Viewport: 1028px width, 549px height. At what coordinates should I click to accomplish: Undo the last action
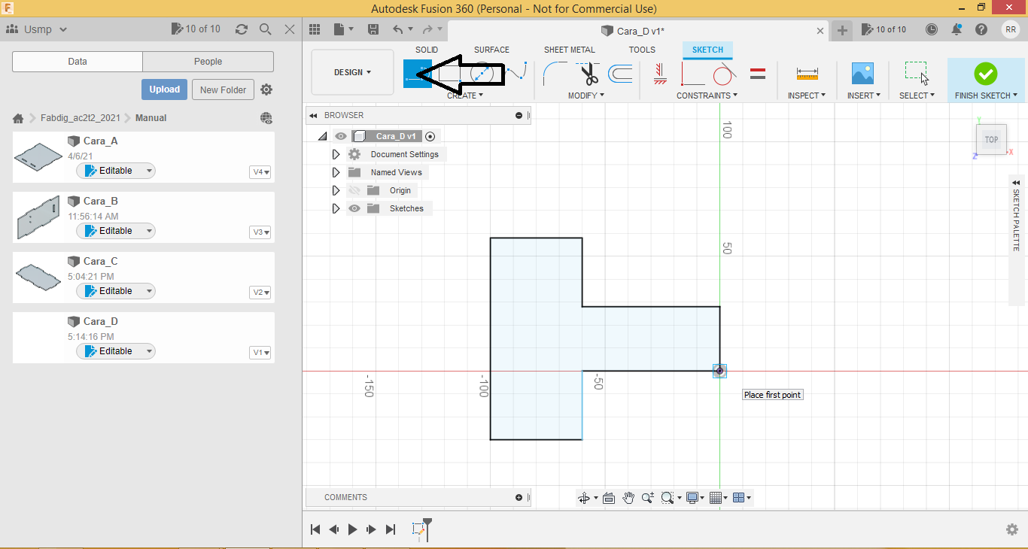click(x=398, y=29)
